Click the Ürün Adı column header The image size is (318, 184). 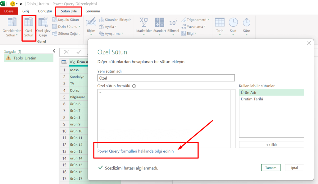pyautogui.click(x=79, y=62)
